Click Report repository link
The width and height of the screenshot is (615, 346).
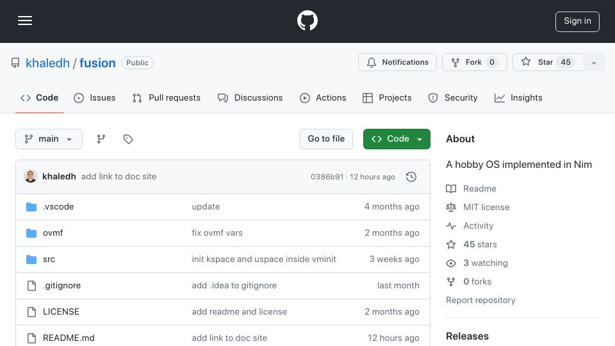click(480, 300)
